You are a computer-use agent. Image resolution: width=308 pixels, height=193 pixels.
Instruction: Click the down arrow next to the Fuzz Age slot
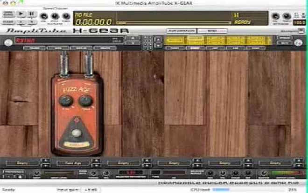tap(97, 166)
